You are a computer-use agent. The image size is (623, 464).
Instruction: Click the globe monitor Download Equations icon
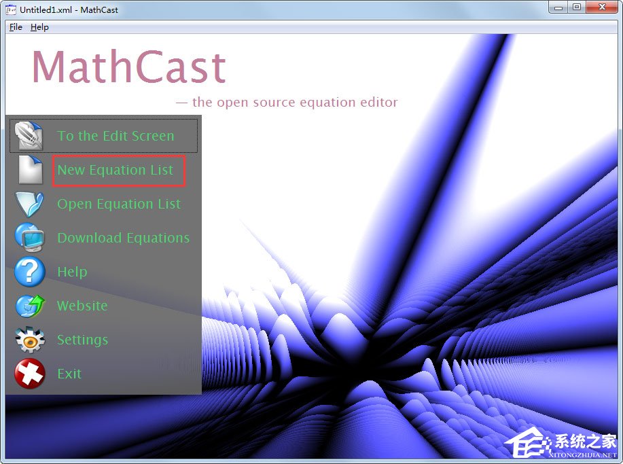point(30,238)
